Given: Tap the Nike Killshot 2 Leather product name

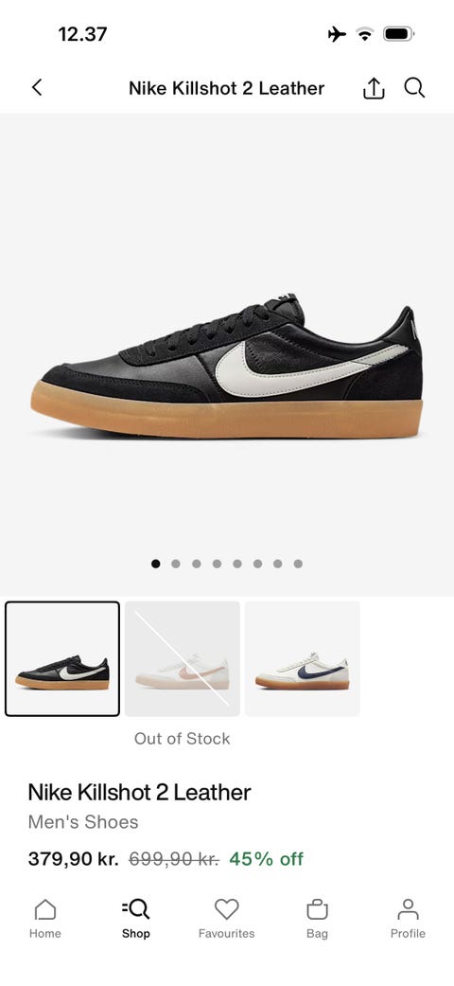Looking at the screenshot, I should point(139,793).
